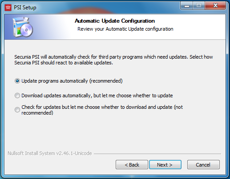230x179 pixels.
Task: Go to previous step with Back button
Action: pyautogui.click(x=132, y=164)
